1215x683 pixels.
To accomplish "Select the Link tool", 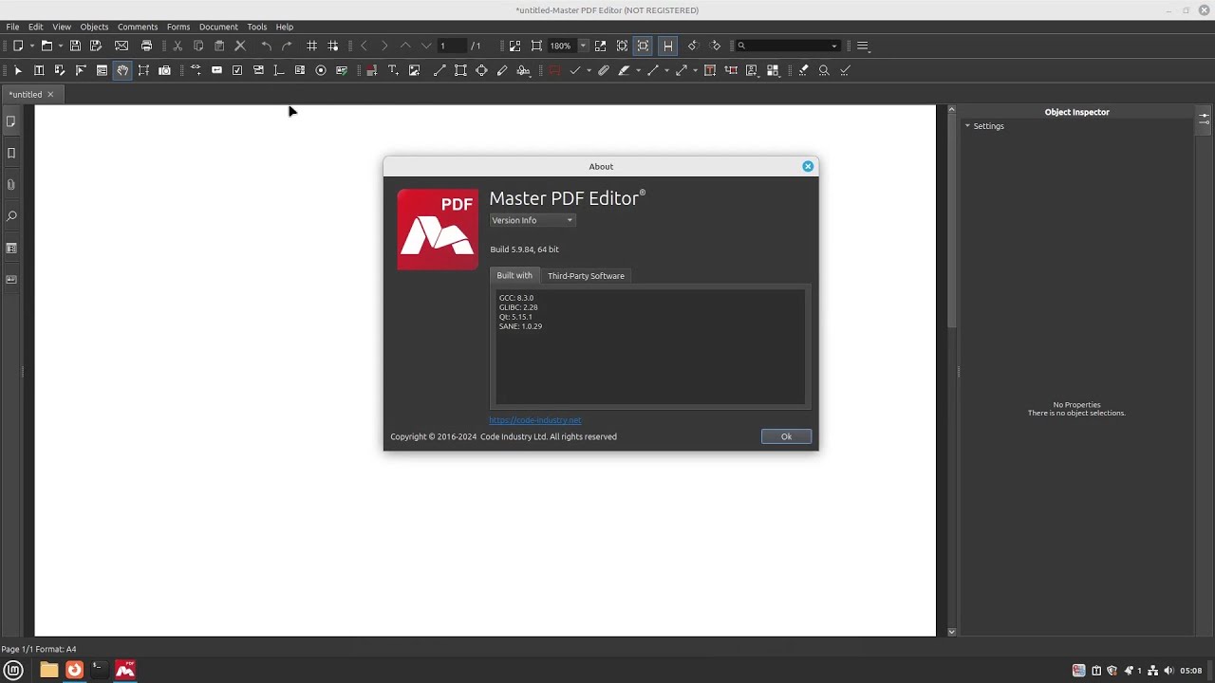I will coord(196,70).
